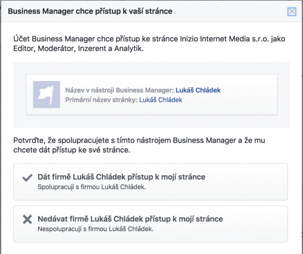Click 'Nespolupracuji s firmou Lukáš Chládek' subtext
The height and width of the screenshot is (254, 303).
96,229
